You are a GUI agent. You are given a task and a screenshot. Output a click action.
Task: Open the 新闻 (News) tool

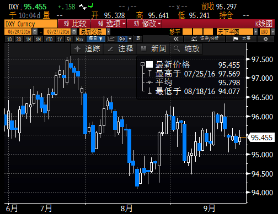click(153, 49)
